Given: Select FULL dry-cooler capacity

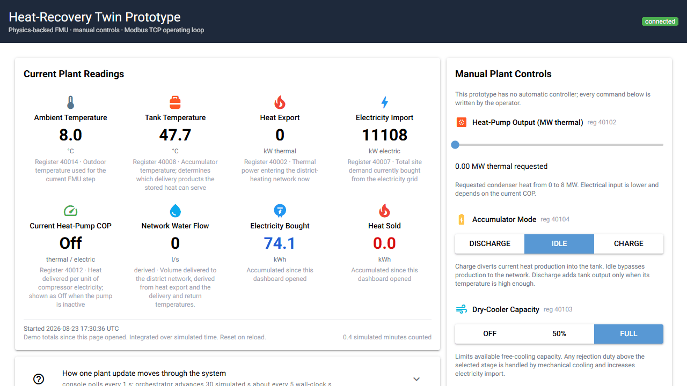Looking at the screenshot, I should pyautogui.click(x=628, y=333).
